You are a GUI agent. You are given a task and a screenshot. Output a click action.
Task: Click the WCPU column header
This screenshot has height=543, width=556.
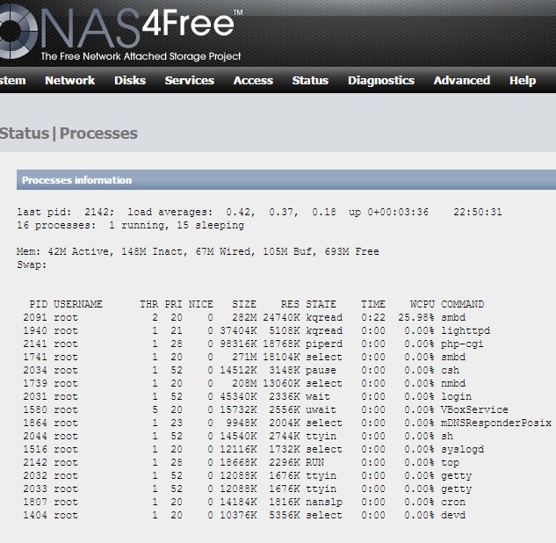[422, 304]
